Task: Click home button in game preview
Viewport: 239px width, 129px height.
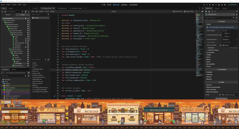Action: coord(19,102)
